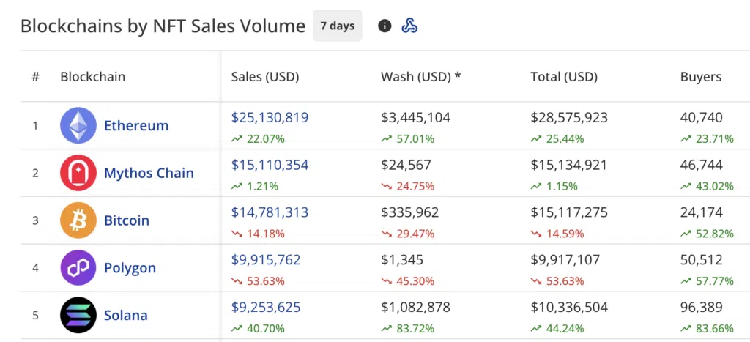Viewport: 750px width, 342px height.
Task: Click the Ethereum logo icon
Action: click(x=78, y=126)
